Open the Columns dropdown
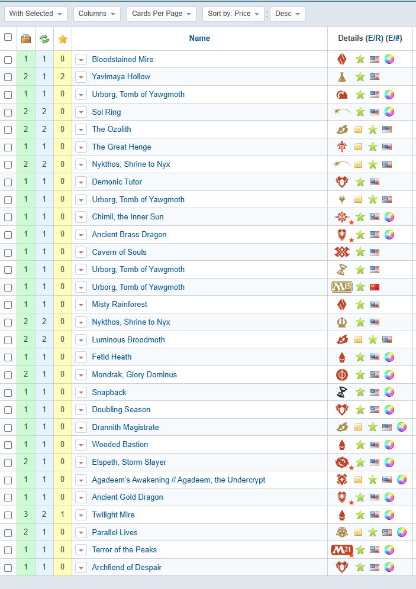Image resolution: width=416 pixels, height=589 pixels. [x=97, y=14]
